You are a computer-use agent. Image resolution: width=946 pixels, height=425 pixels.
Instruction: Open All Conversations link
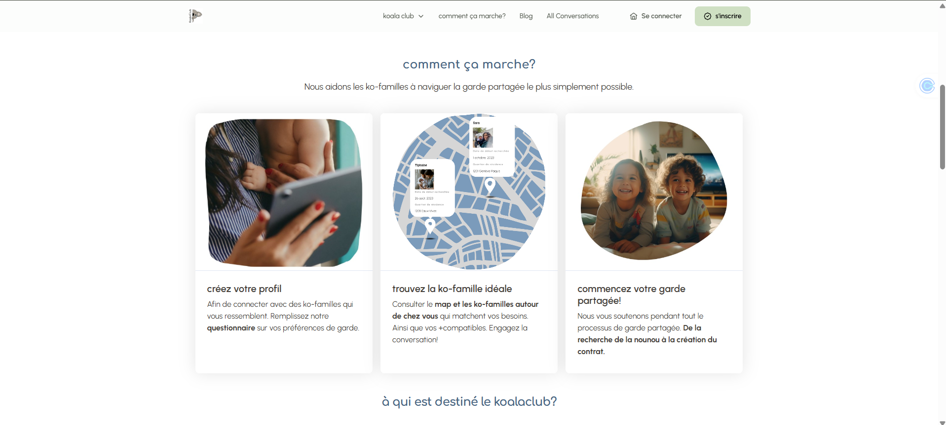click(x=572, y=16)
